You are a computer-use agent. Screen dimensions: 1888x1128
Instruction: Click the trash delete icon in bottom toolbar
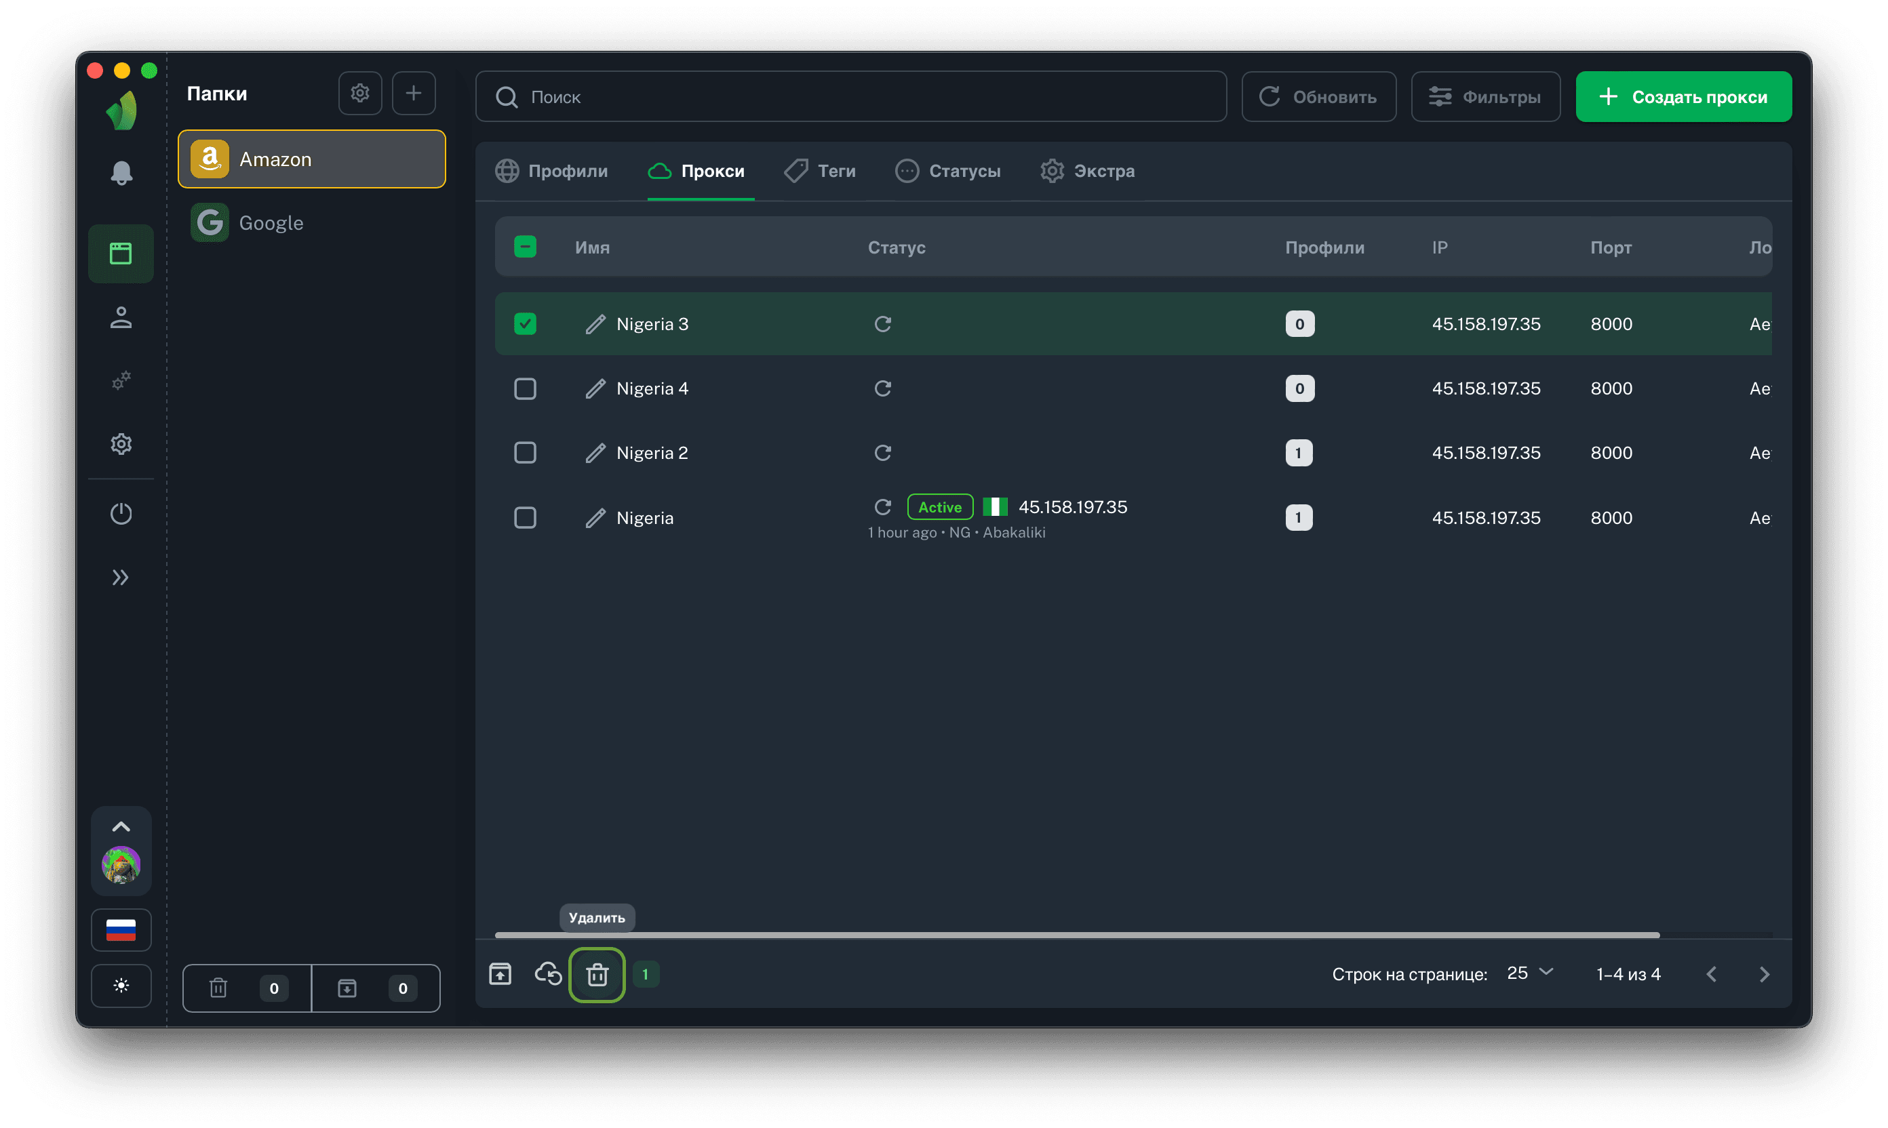[x=597, y=974]
